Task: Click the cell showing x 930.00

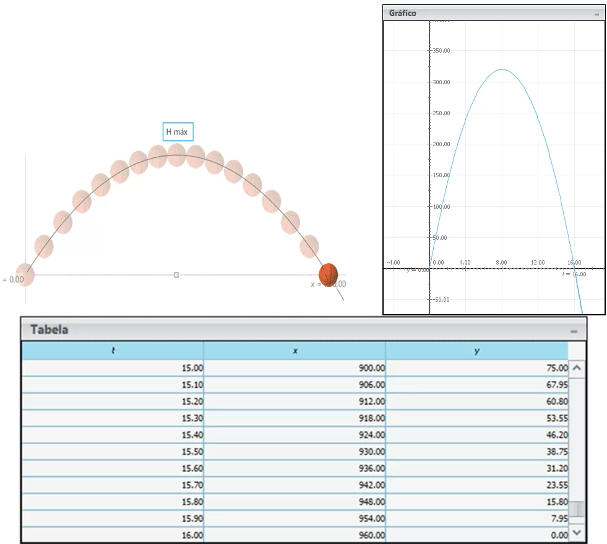Action: coord(295,452)
